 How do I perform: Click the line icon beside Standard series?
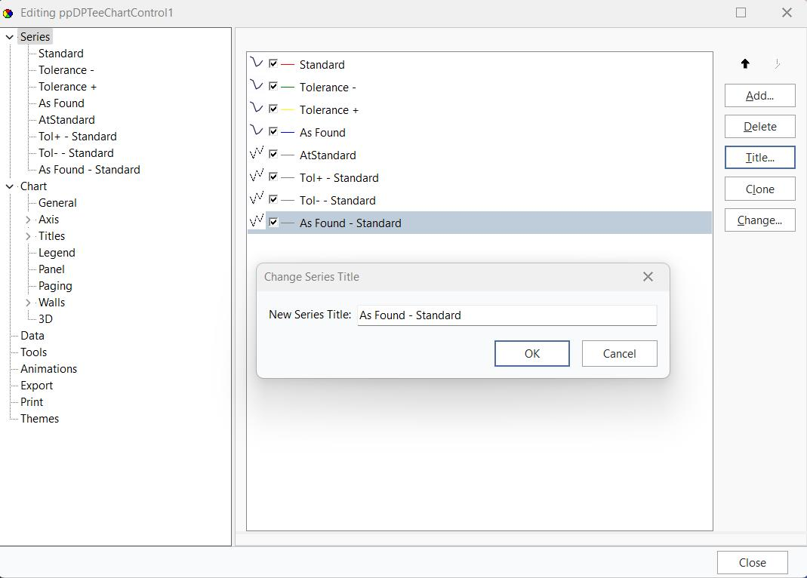(x=256, y=63)
